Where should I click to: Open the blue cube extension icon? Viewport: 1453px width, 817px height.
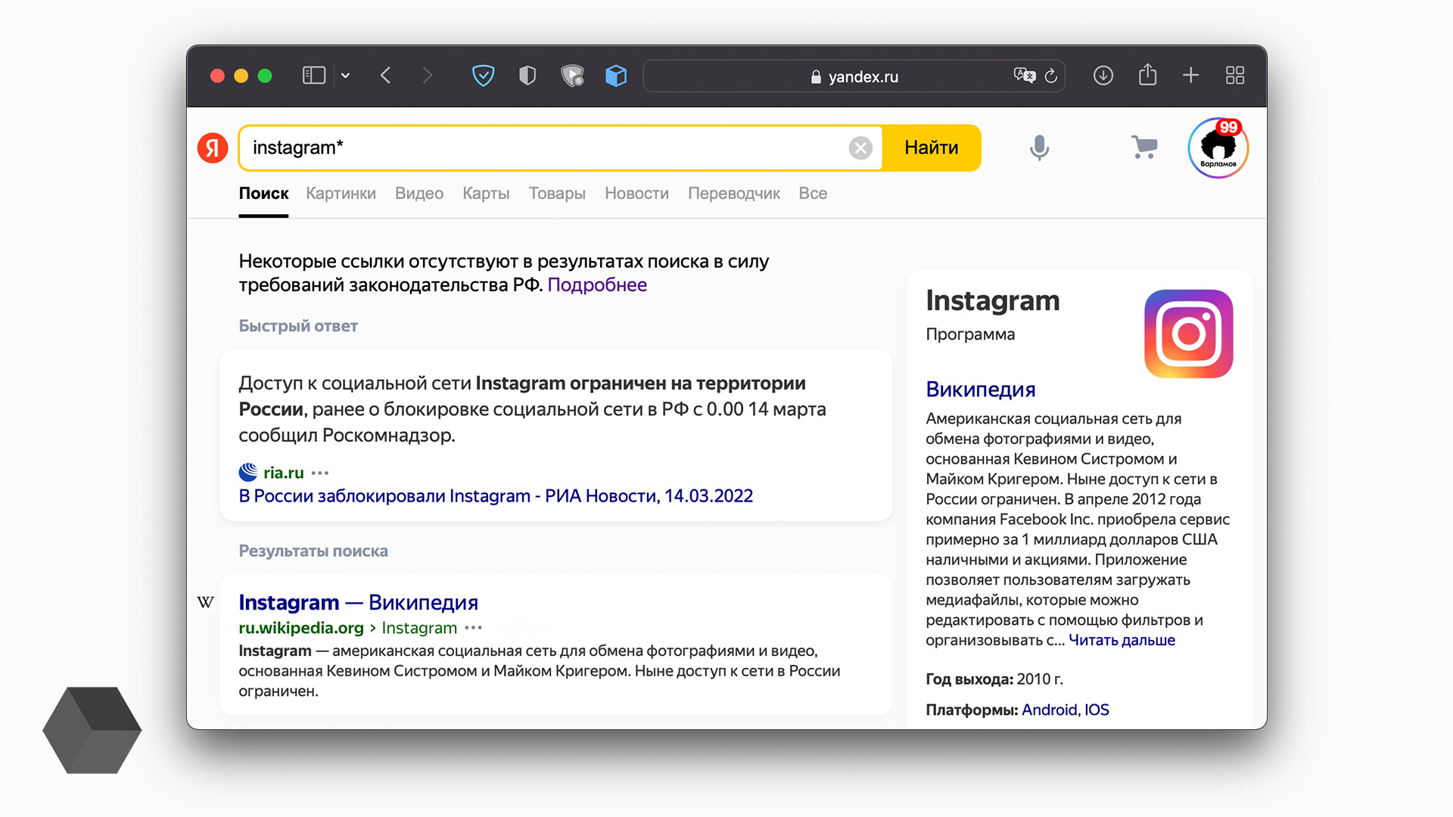pos(616,76)
